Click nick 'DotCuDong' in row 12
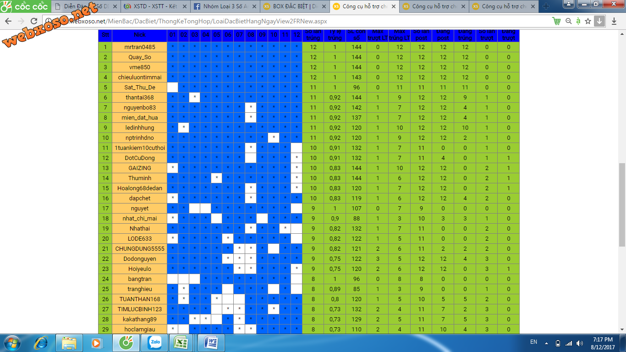The image size is (626, 352). [140, 158]
